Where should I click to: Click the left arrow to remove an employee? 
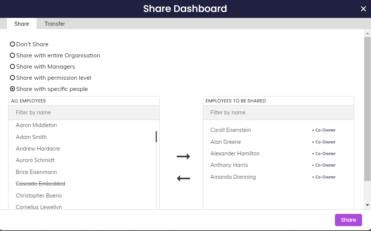tap(183, 178)
